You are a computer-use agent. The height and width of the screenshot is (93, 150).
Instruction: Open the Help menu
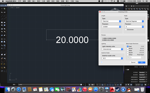(x=77, y=1)
